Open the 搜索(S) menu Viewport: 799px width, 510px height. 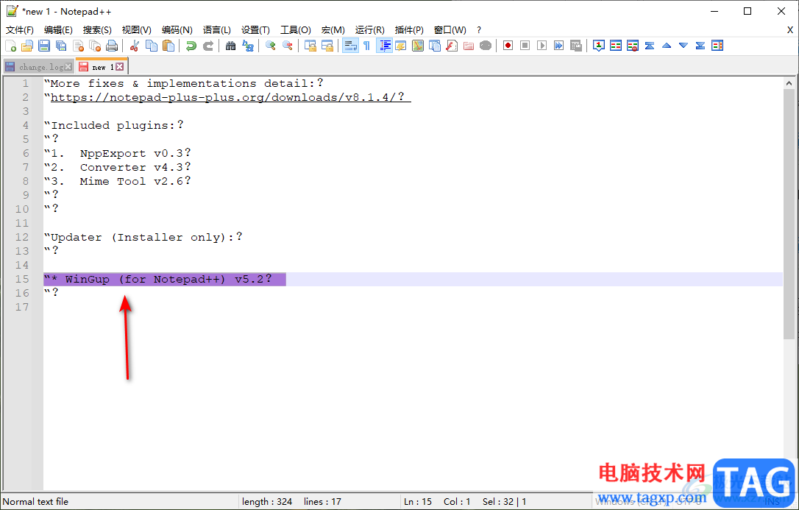click(97, 30)
